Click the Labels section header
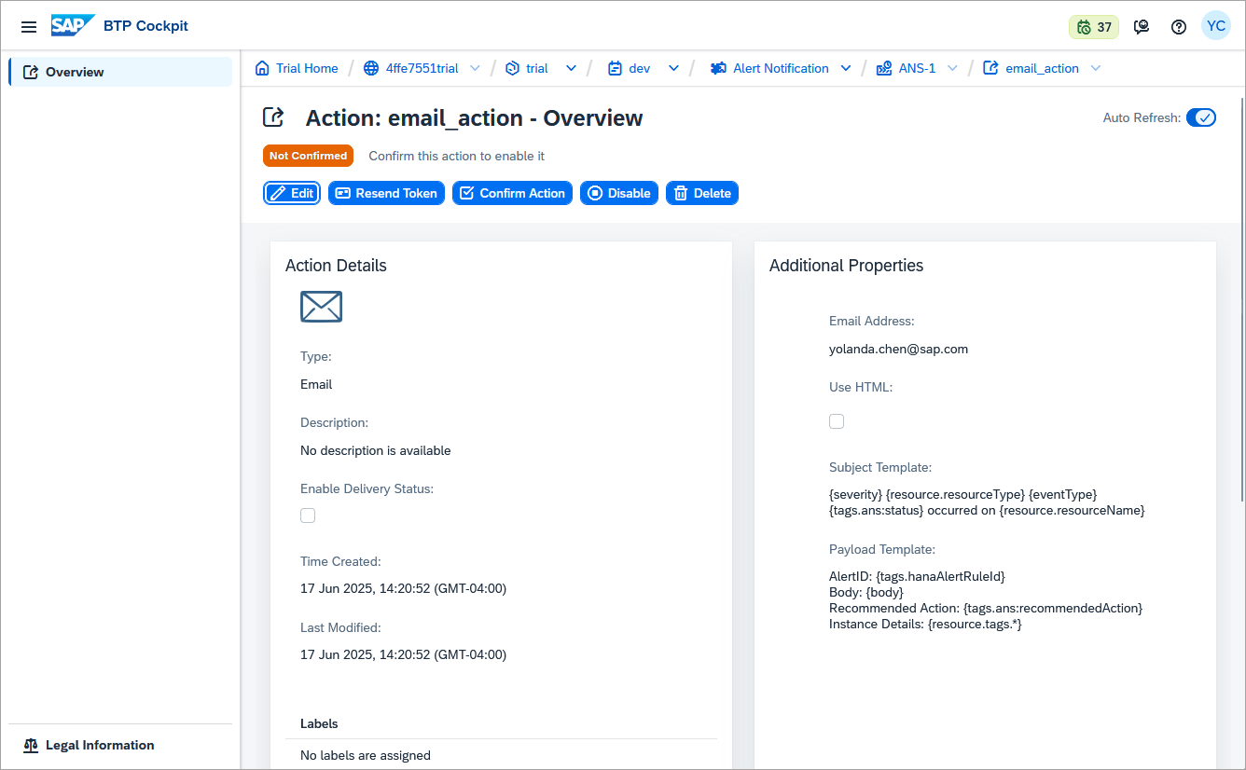The width and height of the screenshot is (1246, 770). click(319, 723)
